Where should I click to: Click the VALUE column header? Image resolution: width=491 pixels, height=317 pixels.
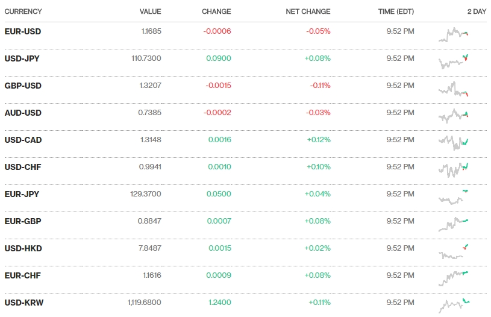coord(150,11)
